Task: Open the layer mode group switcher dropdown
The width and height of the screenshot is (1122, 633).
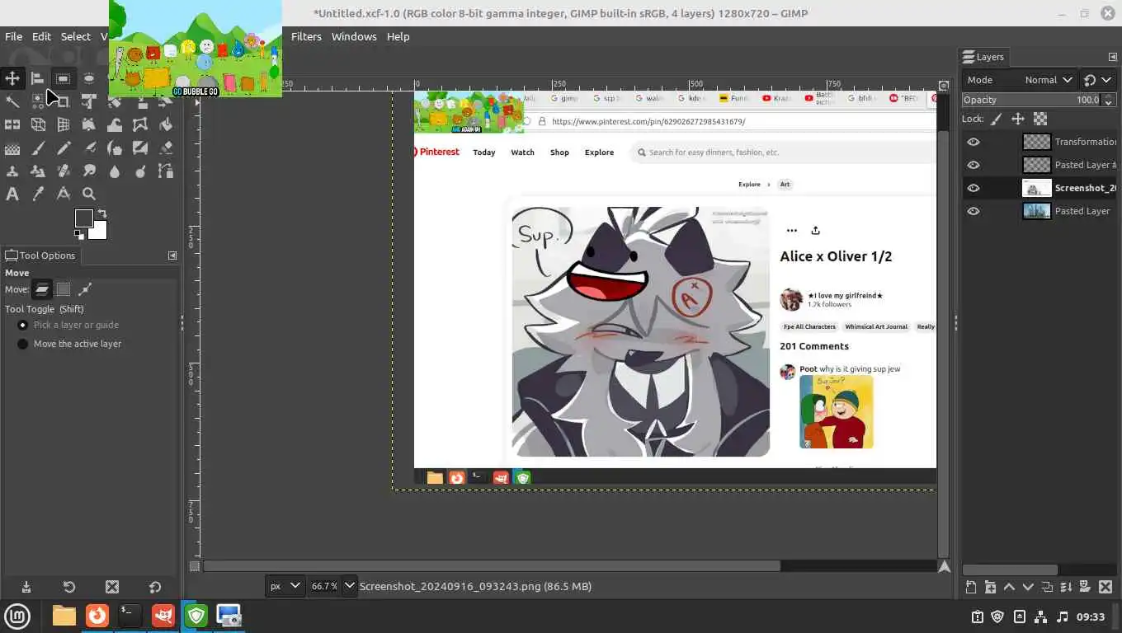Action: click(1097, 80)
